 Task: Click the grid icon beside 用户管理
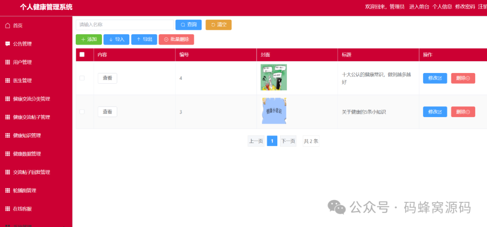coord(8,62)
